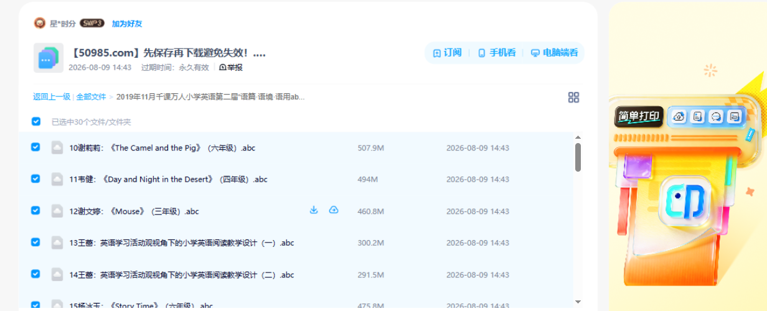Screen dimensions: 767x311
Task: Click the scrollbar up arrow
Action: pos(578,137)
